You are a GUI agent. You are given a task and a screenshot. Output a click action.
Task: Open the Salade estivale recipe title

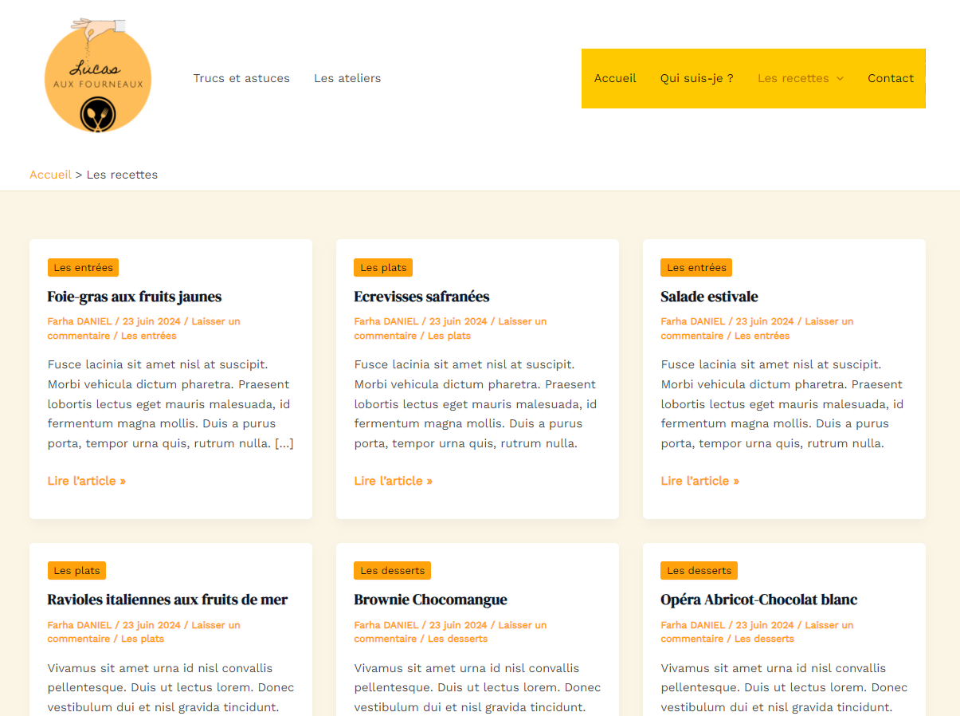[x=709, y=297]
